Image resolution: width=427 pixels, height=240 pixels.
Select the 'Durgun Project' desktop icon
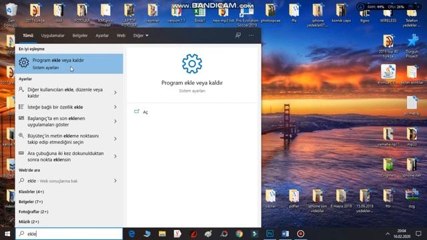(412, 46)
